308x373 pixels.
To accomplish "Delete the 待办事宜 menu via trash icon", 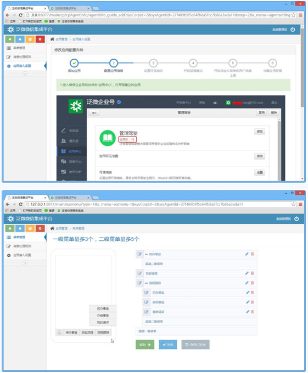I will [x=253, y=254].
